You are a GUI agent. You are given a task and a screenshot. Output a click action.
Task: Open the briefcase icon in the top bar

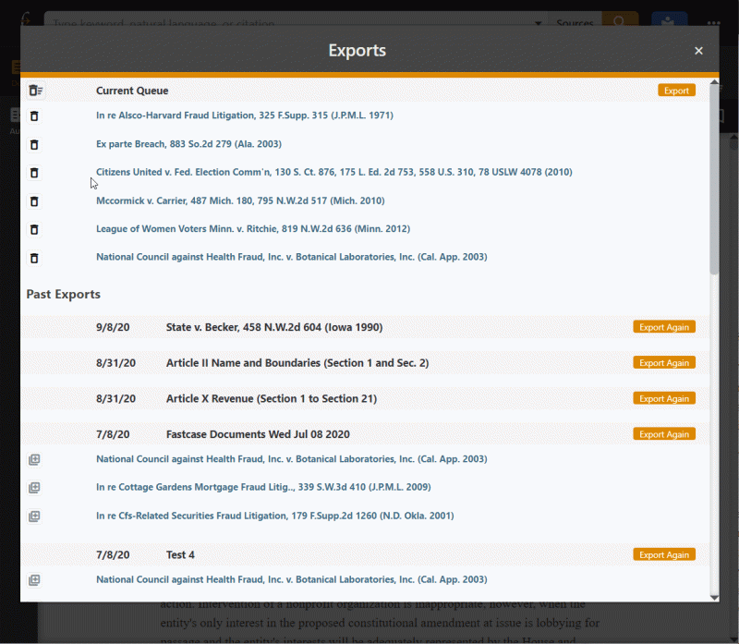tap(668, 22)
